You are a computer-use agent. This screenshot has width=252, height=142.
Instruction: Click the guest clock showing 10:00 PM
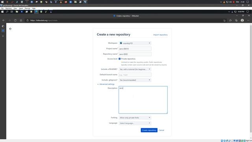click(x=241, y=12)
